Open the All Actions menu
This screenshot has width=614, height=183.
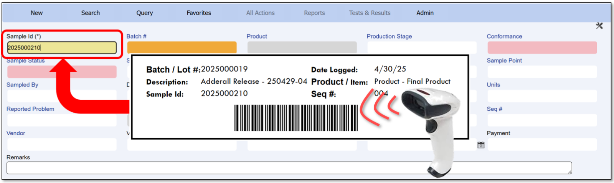(x=260, y=13)
